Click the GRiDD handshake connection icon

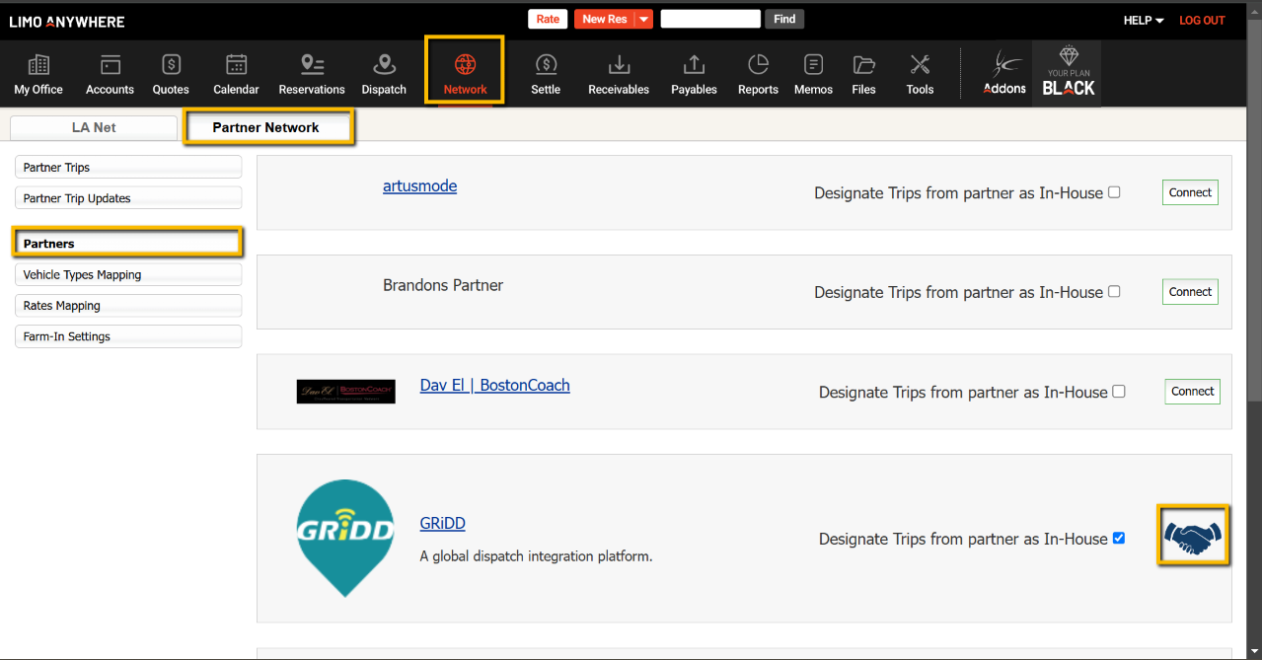pos(1192,537)
